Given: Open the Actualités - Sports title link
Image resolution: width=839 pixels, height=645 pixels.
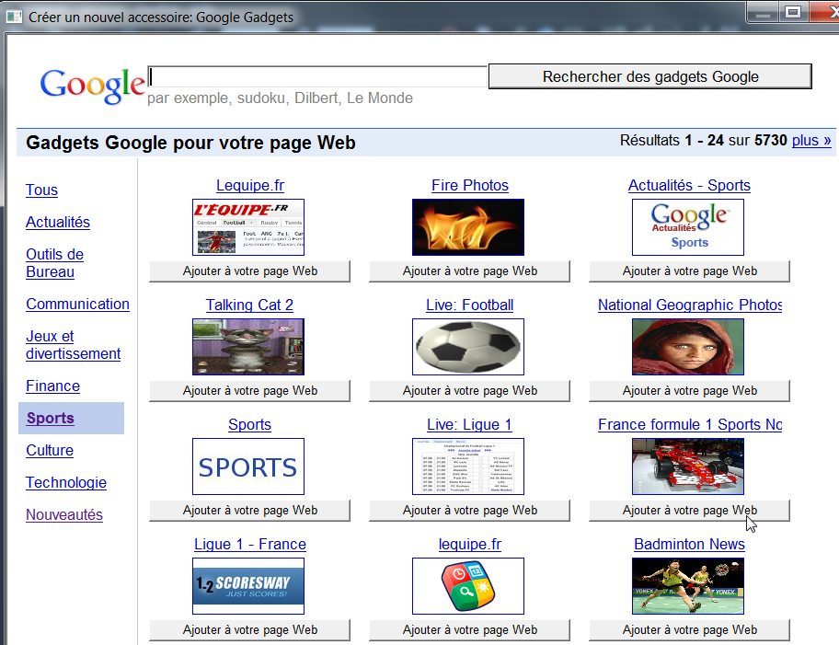Looking at the screenshot, I should (x=689, y=185).
